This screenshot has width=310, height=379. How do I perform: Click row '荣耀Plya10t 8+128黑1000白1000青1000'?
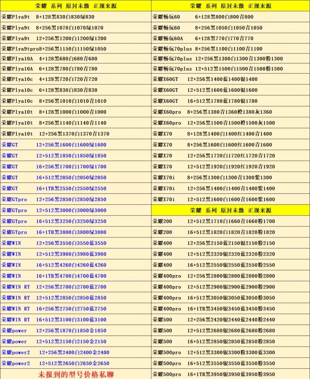[76, 112]
